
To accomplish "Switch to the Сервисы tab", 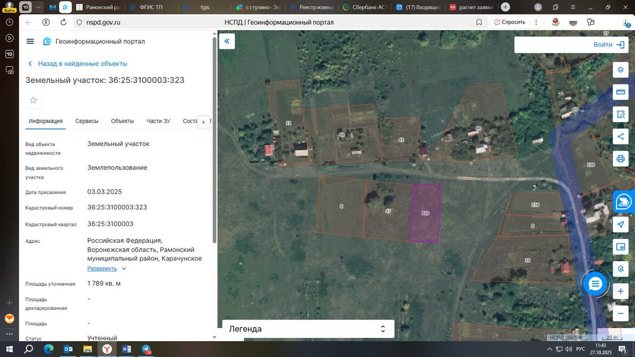I will (x=87, y=121).
